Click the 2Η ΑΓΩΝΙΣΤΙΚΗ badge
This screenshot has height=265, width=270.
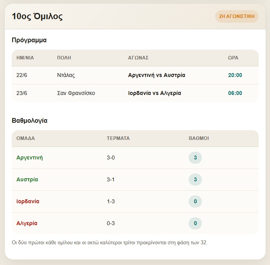[237, 16]
